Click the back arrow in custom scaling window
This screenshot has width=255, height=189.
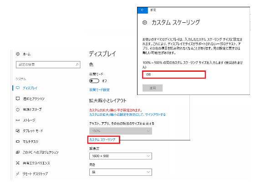click(143, 10)
